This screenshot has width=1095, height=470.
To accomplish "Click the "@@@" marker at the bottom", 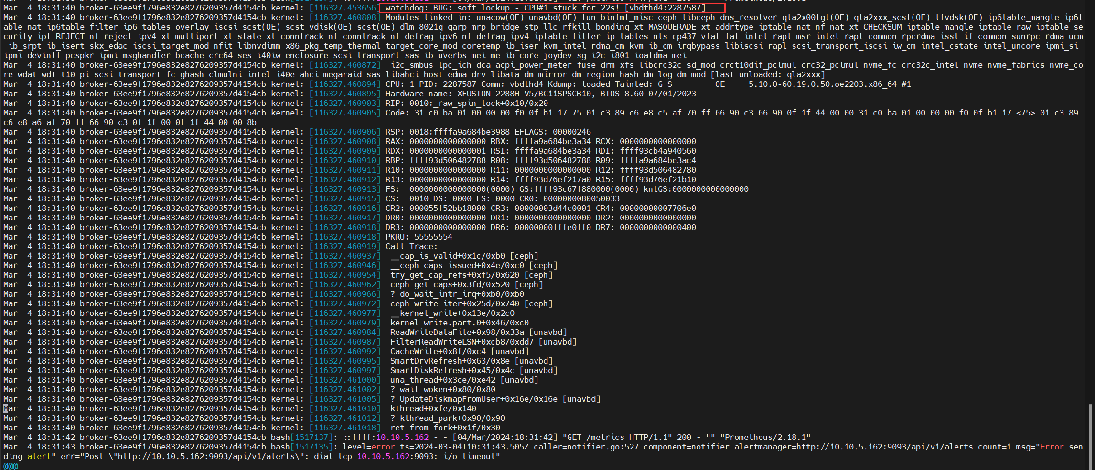I will click(11, 466).
